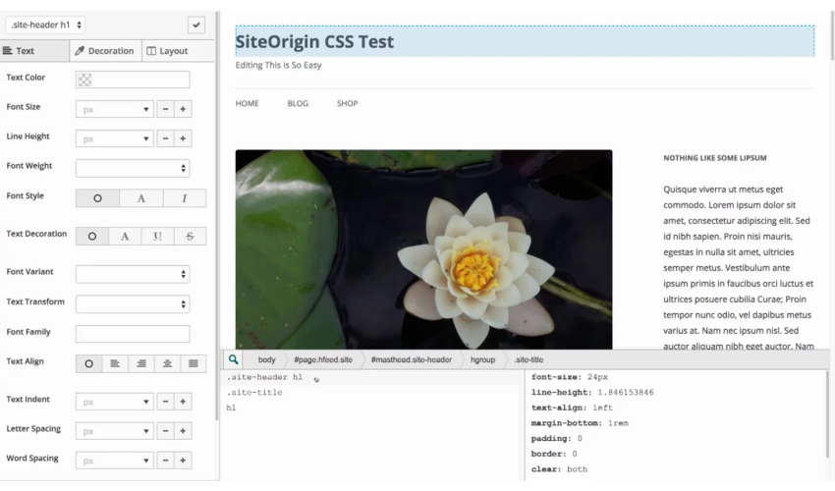Viewport: 835px width, 491px height.
Task: Open the SHOP menu link
Action: [347, 103]
